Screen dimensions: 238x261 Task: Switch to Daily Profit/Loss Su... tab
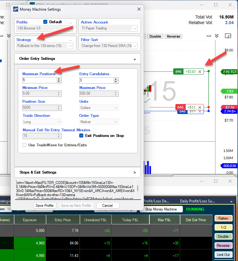tap(197, 201)
